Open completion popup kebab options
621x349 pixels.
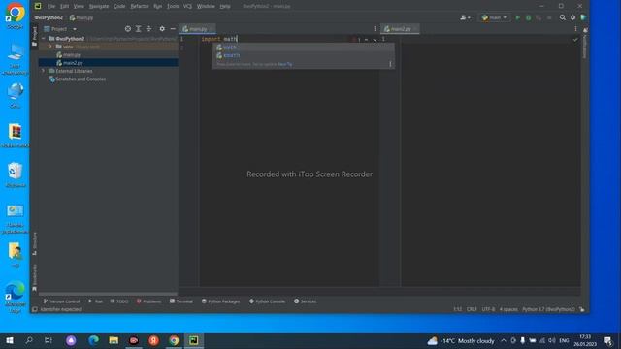coord(390,64)
